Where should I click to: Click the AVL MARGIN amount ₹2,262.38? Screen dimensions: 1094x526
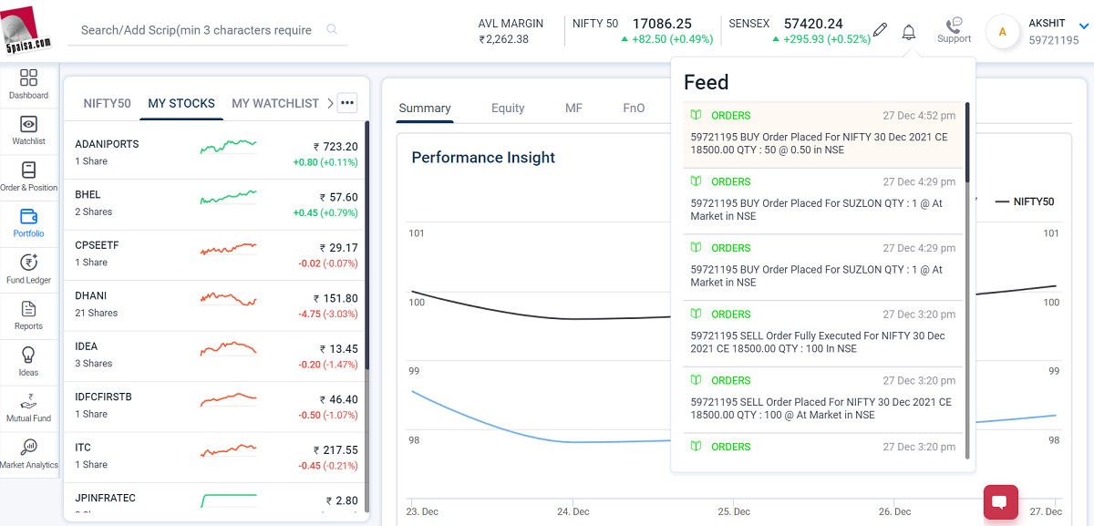[504, 39]
